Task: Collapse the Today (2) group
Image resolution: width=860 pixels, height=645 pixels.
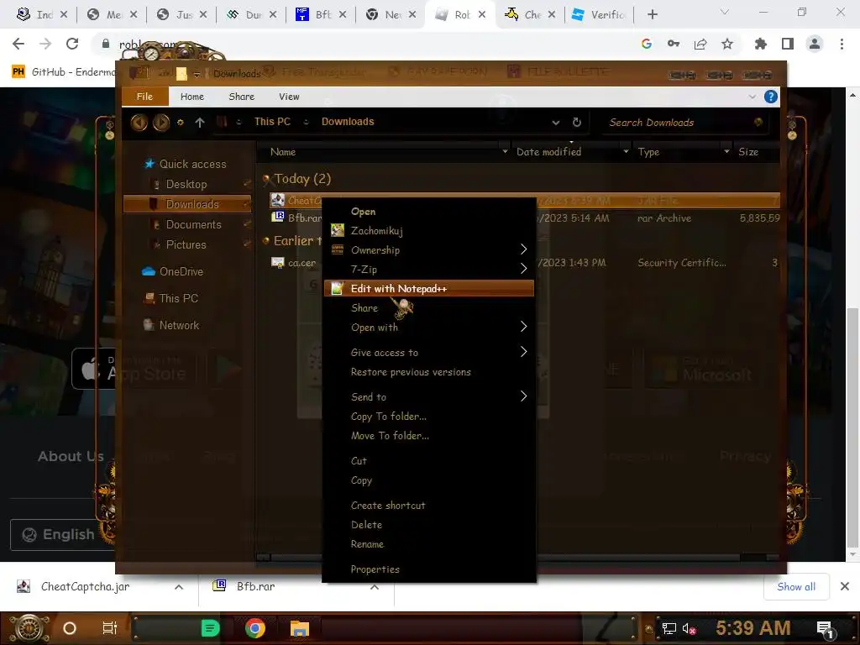Action: pos(266,179)
